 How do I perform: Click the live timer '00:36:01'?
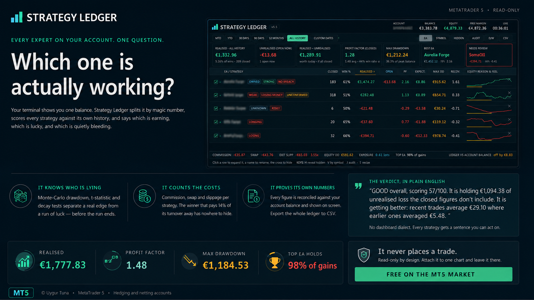500,28
